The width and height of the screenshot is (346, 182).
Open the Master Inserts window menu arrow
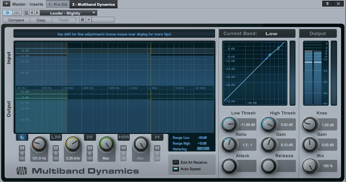click(7, 4)
